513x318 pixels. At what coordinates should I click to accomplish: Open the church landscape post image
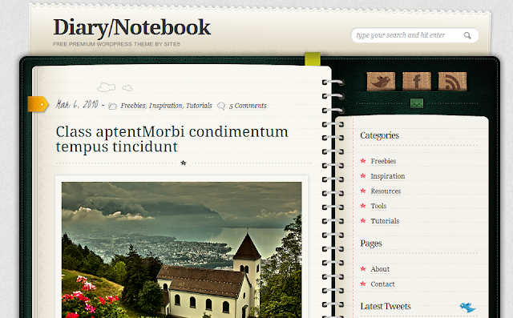pyautogui.click(x=182, y=250)
